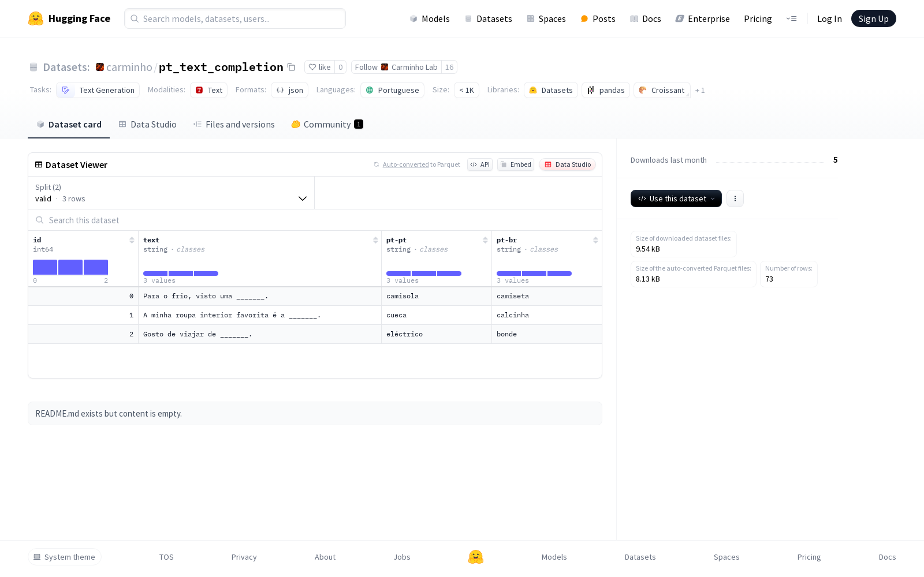Click the first id histogram bar
924x577 pixels.
coord(45,267)
